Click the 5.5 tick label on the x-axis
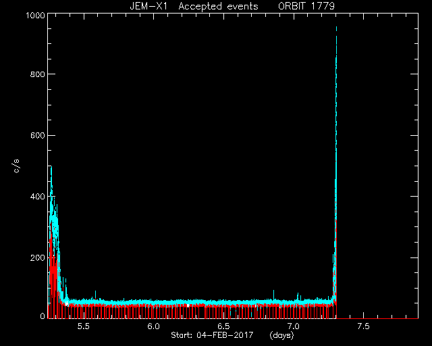 point(84,326)
